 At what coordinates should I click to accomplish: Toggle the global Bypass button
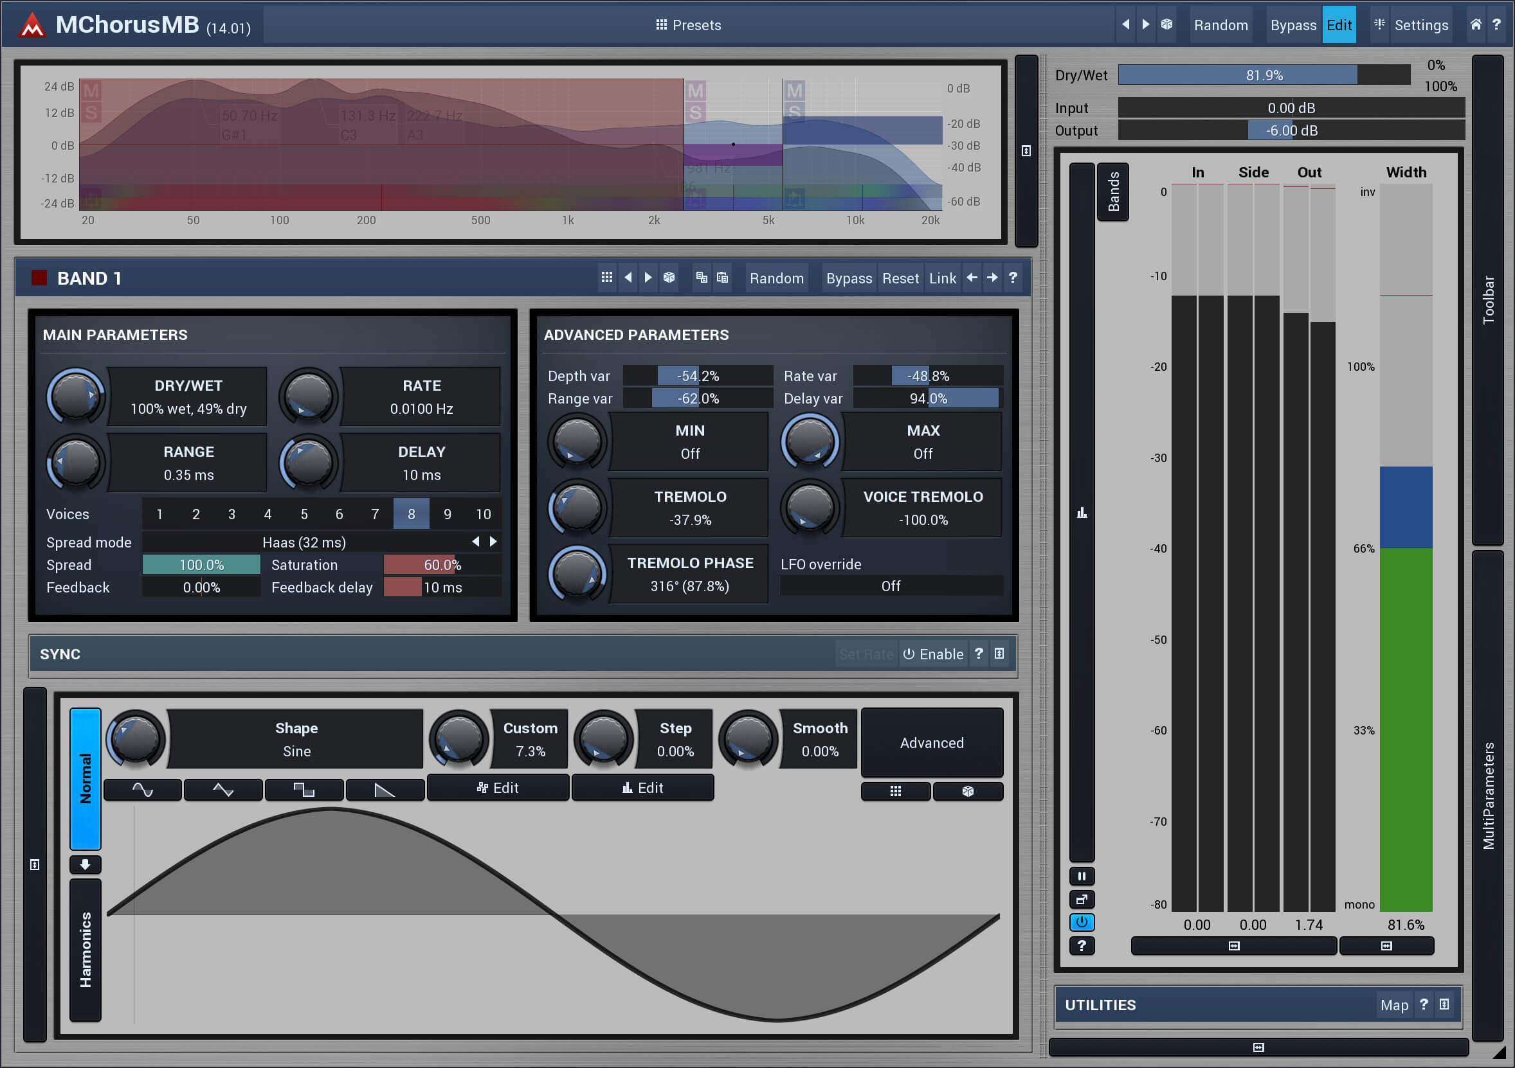tap(1293, 25)
